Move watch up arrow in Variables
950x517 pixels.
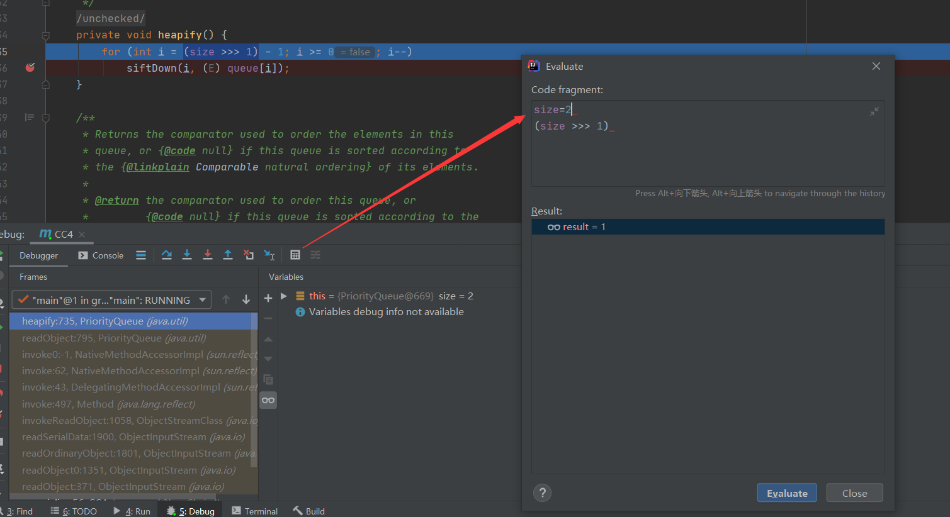point(268,339)
